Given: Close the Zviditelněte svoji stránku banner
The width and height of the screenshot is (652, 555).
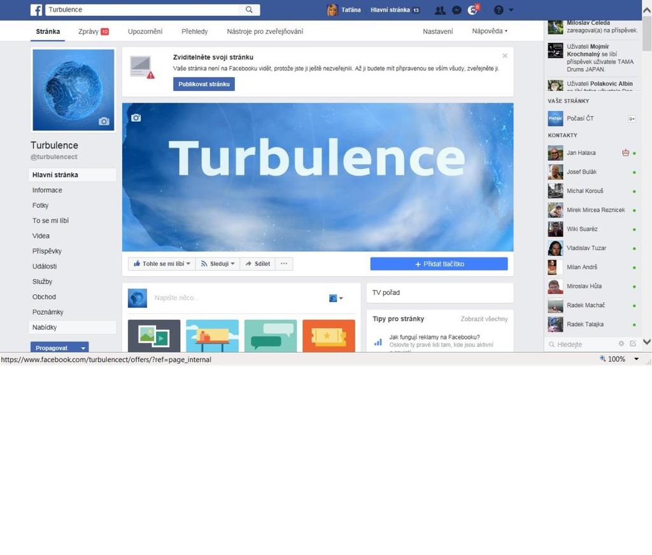Looking at the screenshot, I should (x=505, y=55).
